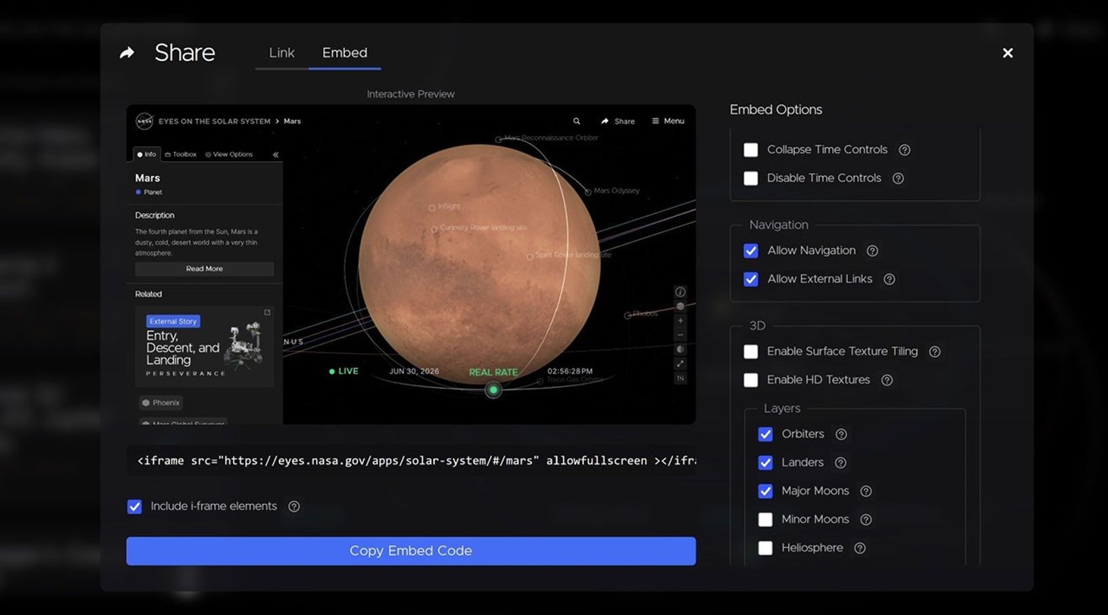Click the Mars Reconnaissance Orbiter label

click(550, 138)
